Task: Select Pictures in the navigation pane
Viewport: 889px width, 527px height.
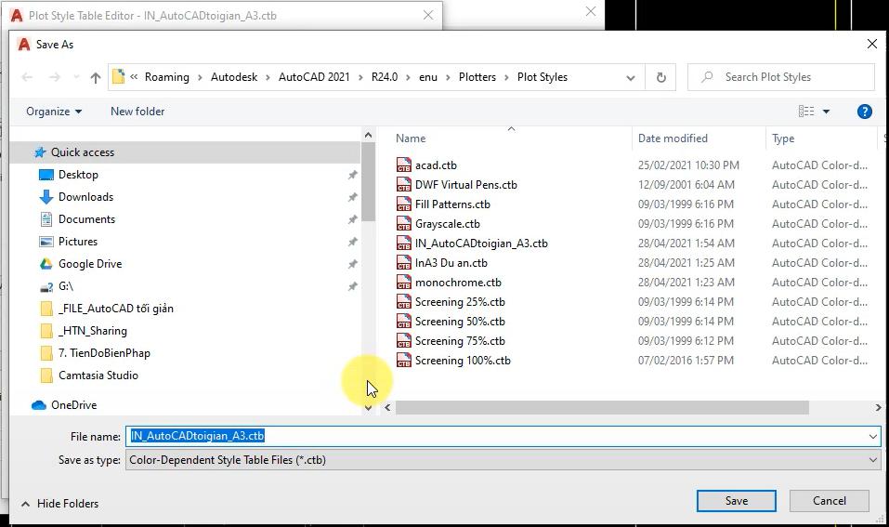Action: click(78, 242)
